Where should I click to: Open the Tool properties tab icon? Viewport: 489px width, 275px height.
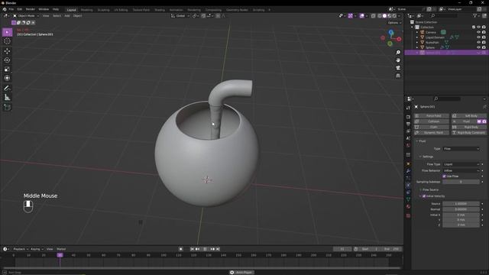pyautogui.click(x=408, y=108)
